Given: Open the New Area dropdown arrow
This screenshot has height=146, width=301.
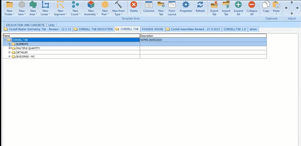Looking at the screenshot, I should click(x=36, y=14).
